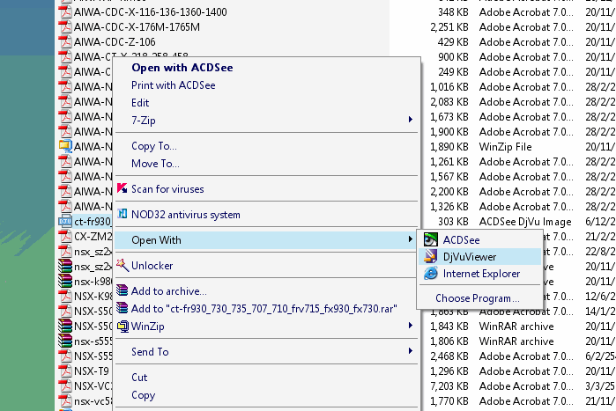Click Edit in the context menu

coord(140,103)
